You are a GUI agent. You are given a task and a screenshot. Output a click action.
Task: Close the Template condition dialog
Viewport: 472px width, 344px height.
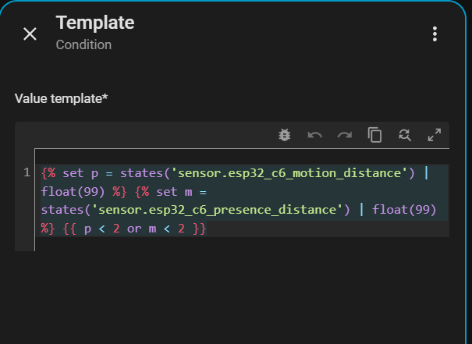point(30,34)
